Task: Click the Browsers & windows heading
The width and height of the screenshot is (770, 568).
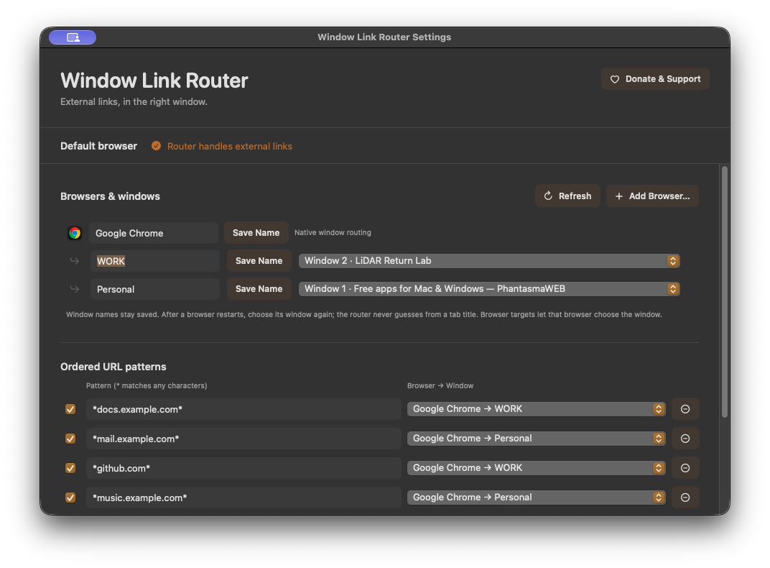Action: (x=110, y=196)
